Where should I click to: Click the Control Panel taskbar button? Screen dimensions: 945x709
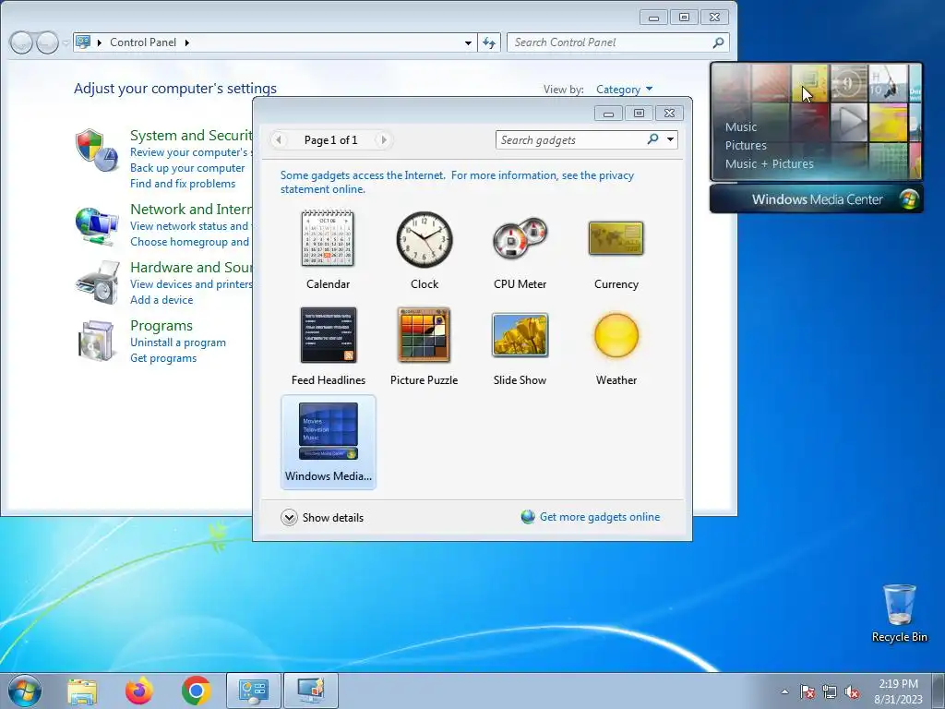click(254, 691)
